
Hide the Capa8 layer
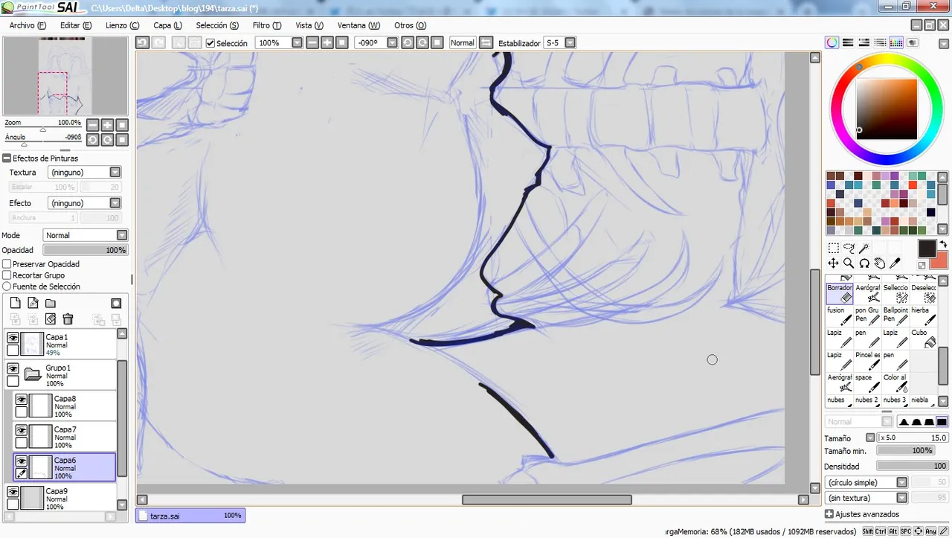[22, 400]
